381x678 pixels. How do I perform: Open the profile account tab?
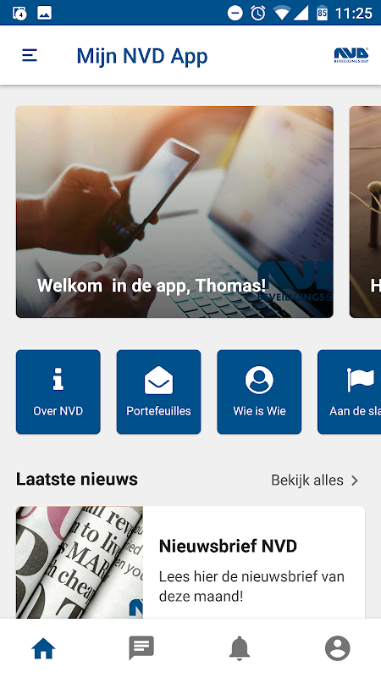(x=337, y=648)
